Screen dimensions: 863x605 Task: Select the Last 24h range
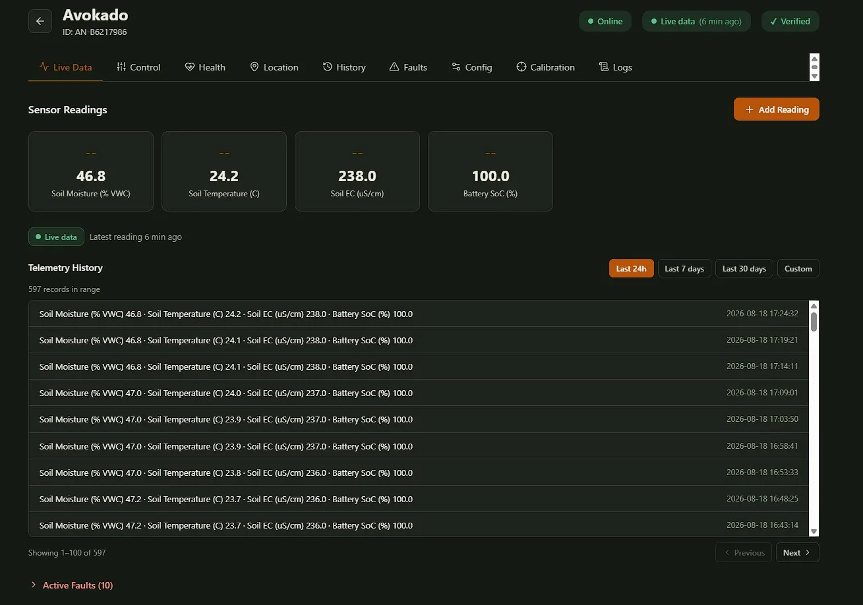pyautogui.click(x=632, y=268)
